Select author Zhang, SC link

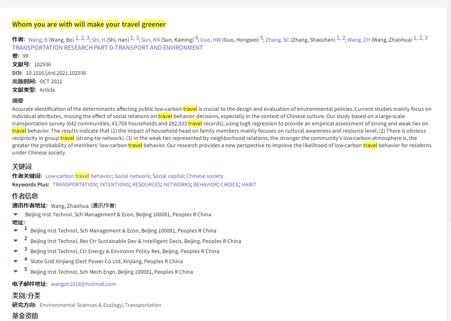[277, 40]
